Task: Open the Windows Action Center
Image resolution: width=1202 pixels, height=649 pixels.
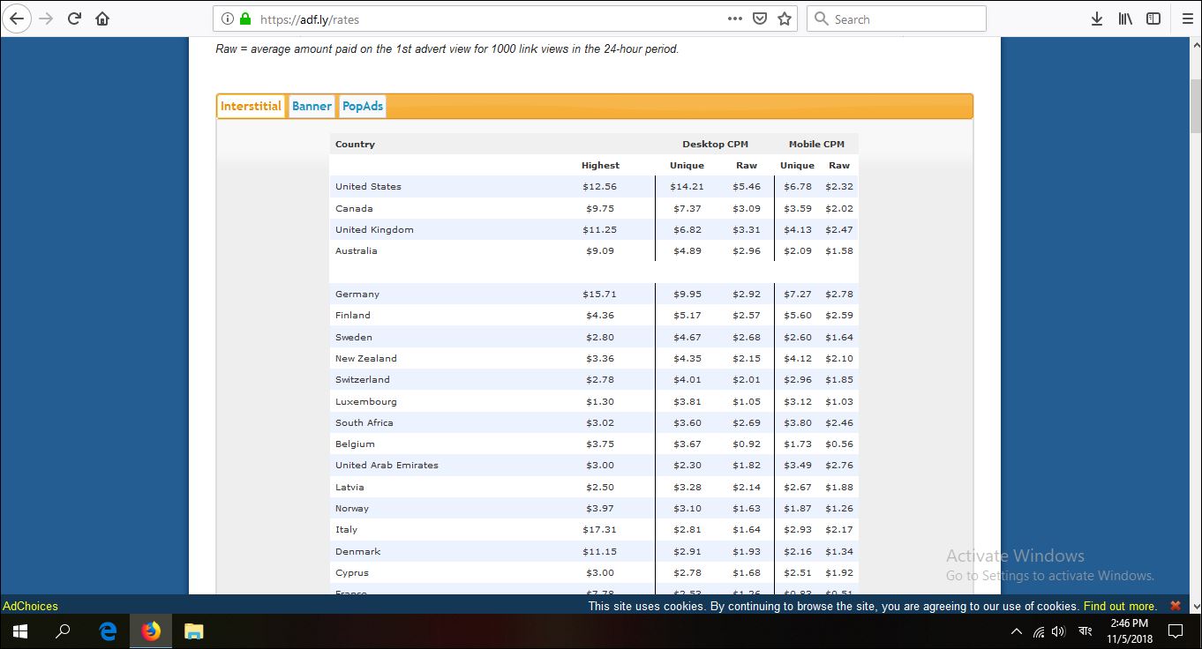Action: click(x=1175, y=631)
